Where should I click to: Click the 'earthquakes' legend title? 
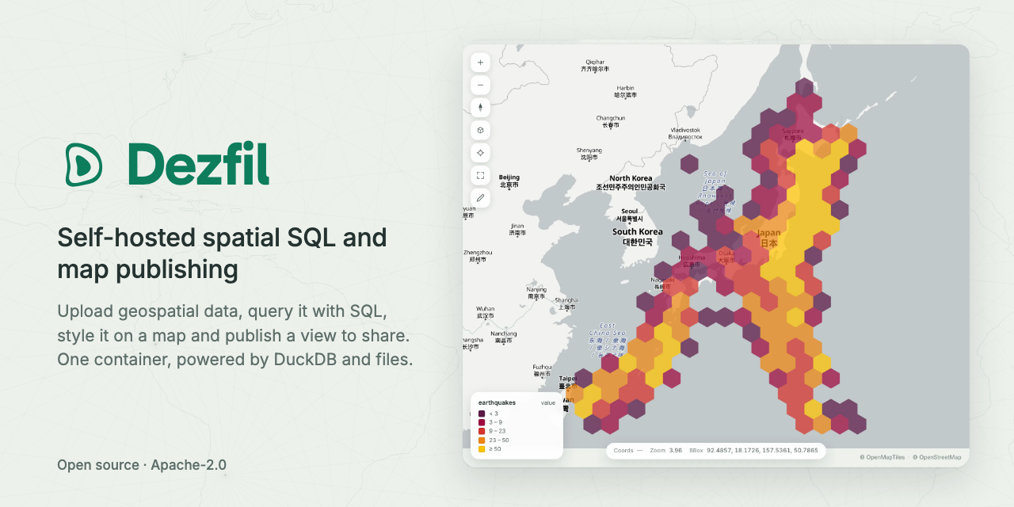497,402
